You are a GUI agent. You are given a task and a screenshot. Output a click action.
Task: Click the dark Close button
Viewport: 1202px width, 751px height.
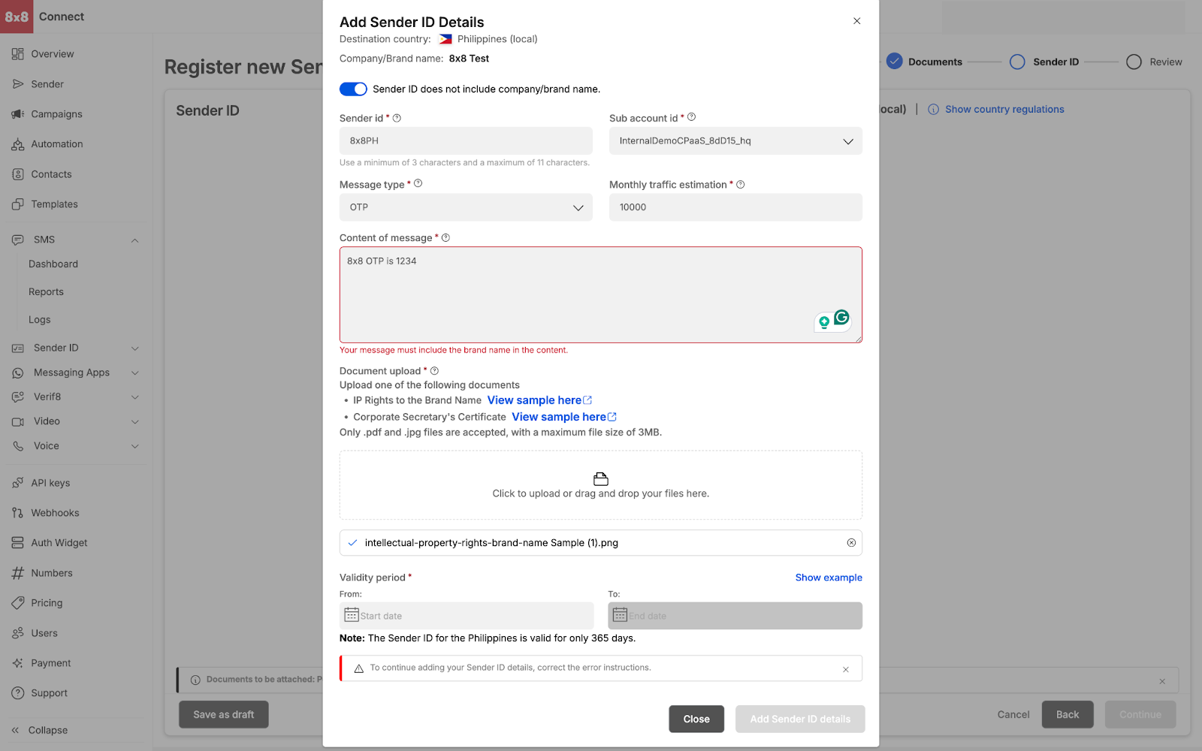tap(696, 719)
